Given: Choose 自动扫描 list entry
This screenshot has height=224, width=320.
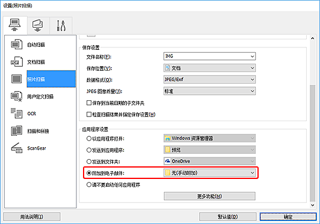Looking at the screenshot, I should pos(36,44).
